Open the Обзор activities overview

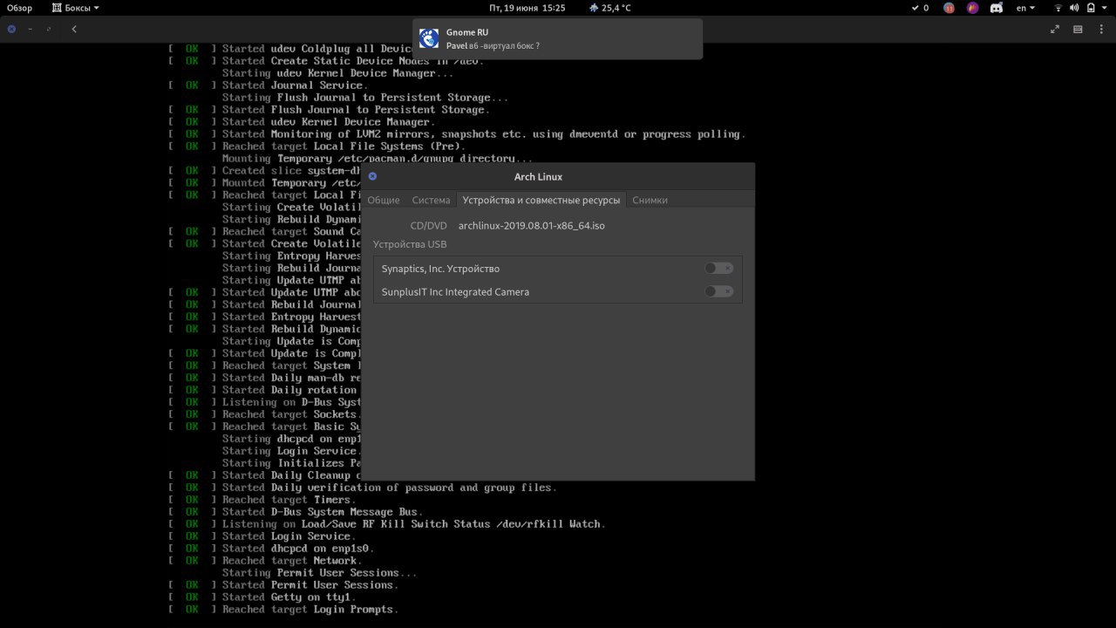(20, 8)
